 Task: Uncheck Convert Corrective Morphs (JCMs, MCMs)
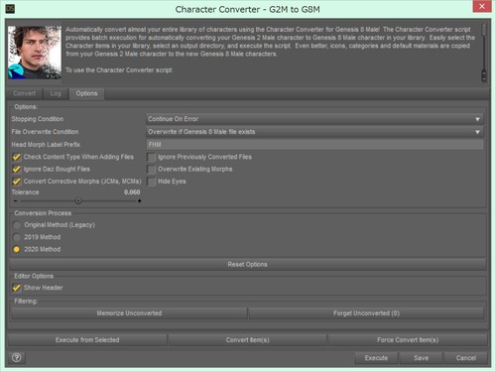point(17,182)
